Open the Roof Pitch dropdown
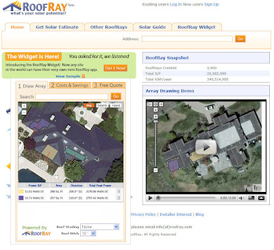Screen dimensions: 274x250 (88, 234)
